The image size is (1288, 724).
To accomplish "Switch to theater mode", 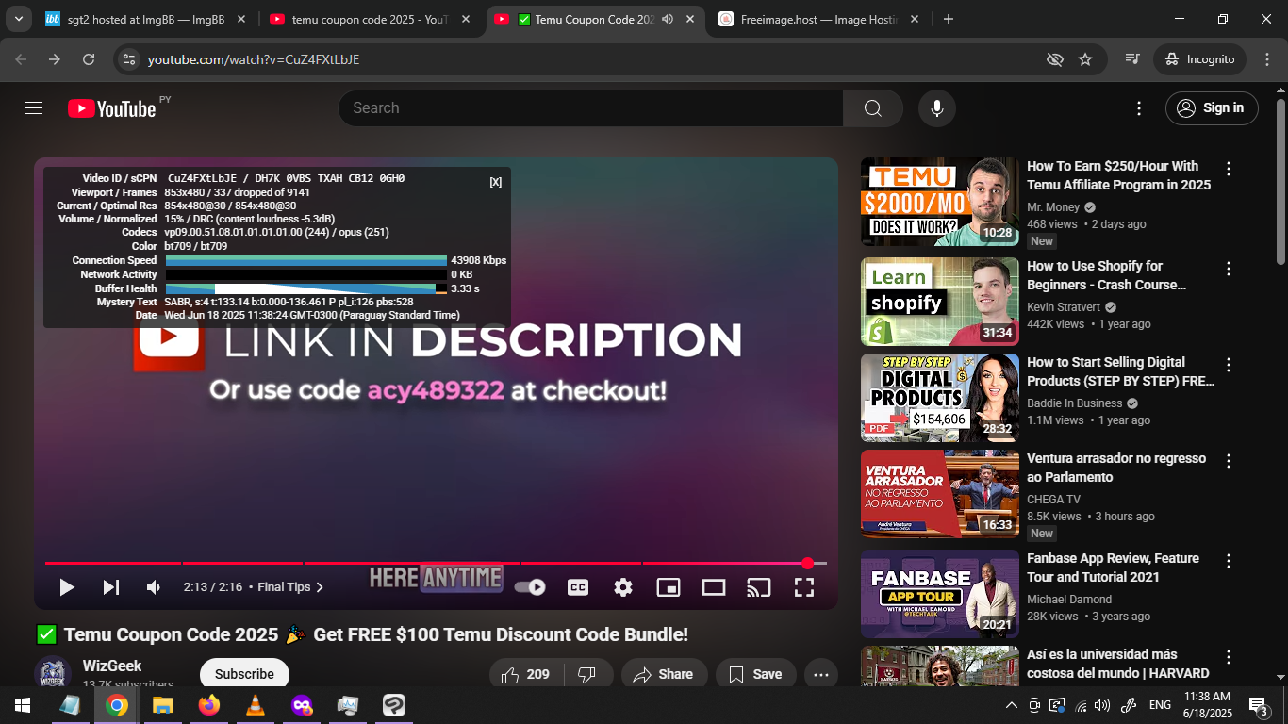I will (x=714, y=587).
